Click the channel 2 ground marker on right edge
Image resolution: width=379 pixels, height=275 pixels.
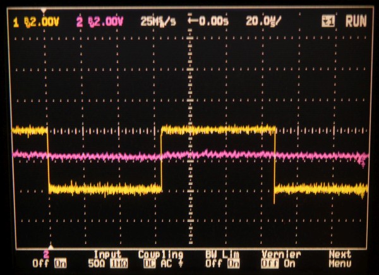[363, 161]
